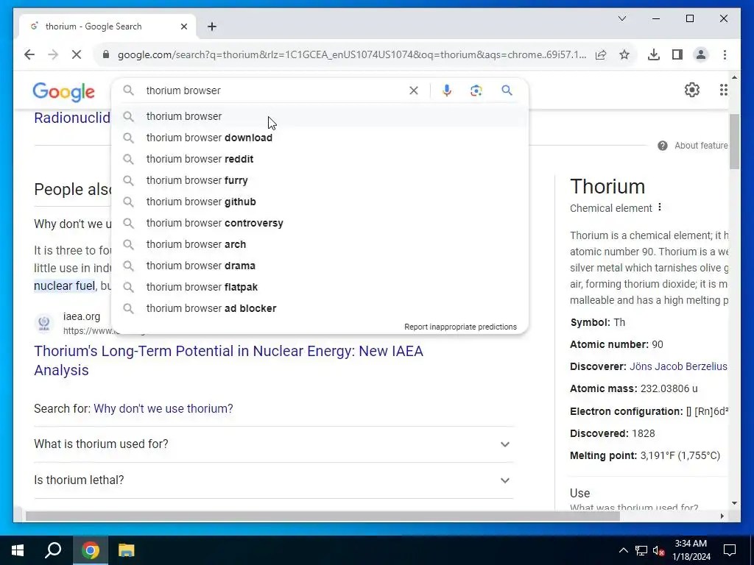The height and width of the screenshot is (565, 754).
Task: Open File Explorer from taskbar
Action: 126,550
